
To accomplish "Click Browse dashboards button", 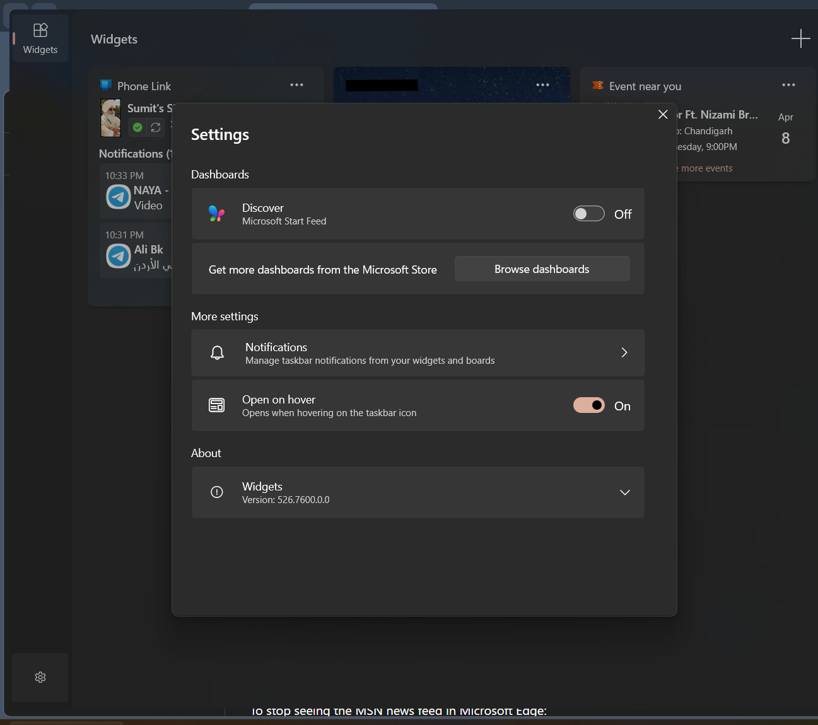I will [x=542, y=269].
